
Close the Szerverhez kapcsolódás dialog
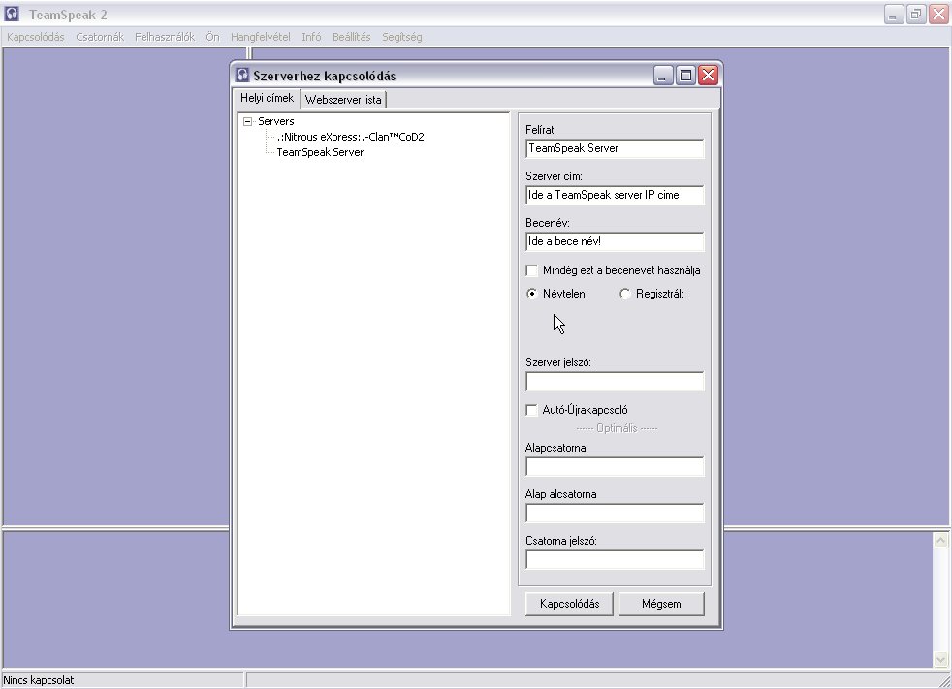coord(708,76)
